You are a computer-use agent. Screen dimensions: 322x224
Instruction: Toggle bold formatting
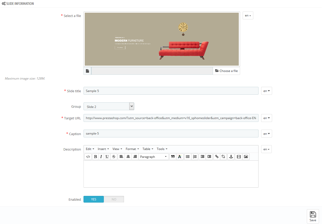(95, 157)
